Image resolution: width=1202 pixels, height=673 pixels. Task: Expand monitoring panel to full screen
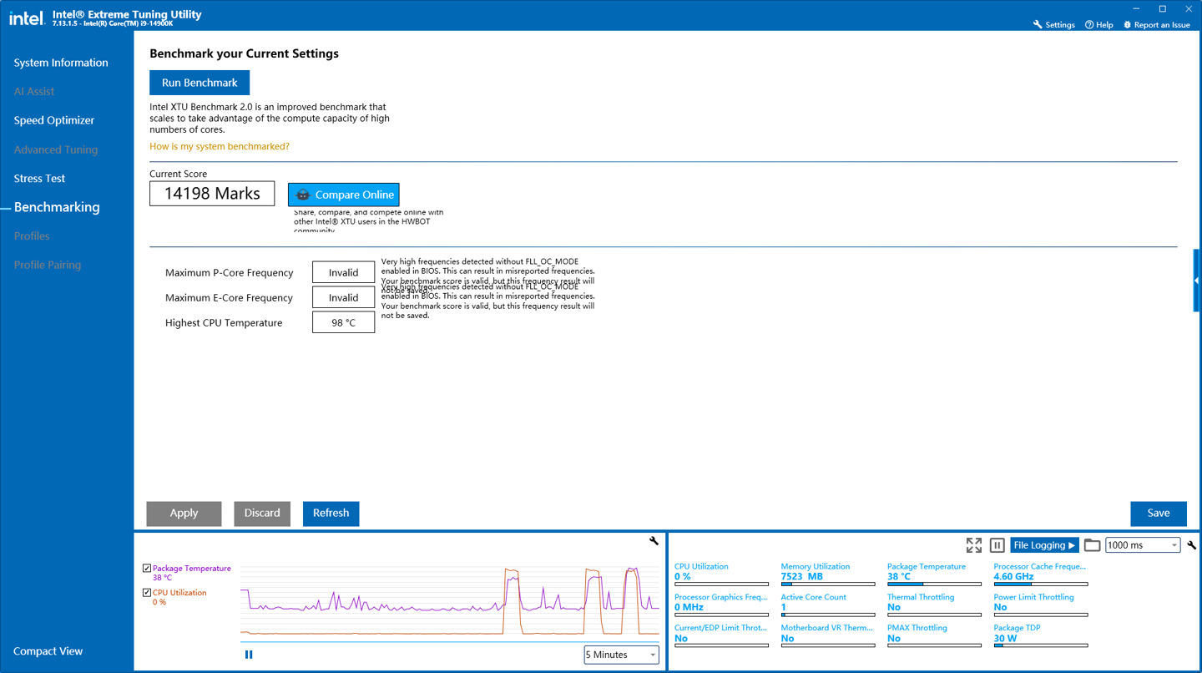973,545
